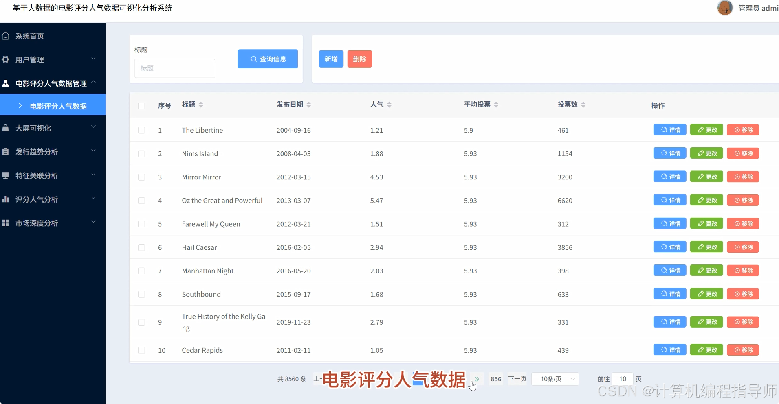Click the lock icon beside 大屏可视化
779x404 pixels.
pyautogui.click(x=6, y=128)
